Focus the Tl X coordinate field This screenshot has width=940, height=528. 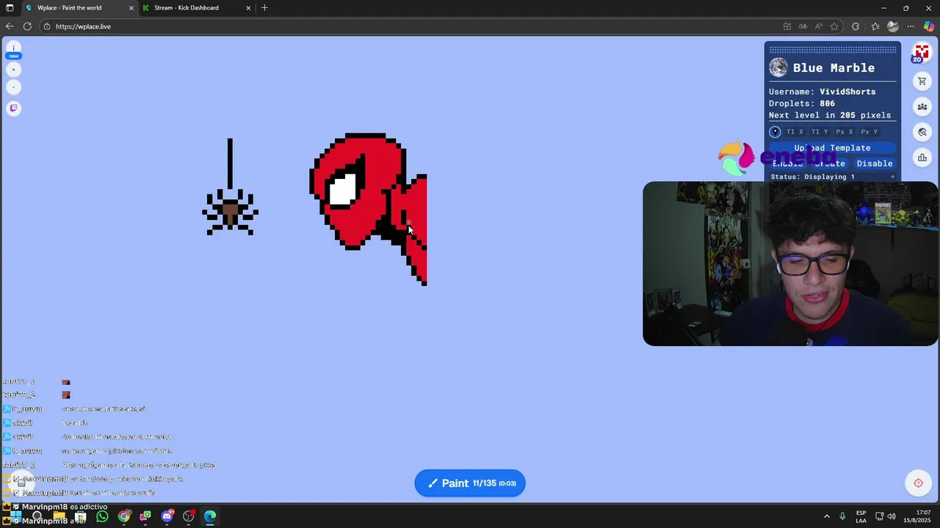coord(795,132)
